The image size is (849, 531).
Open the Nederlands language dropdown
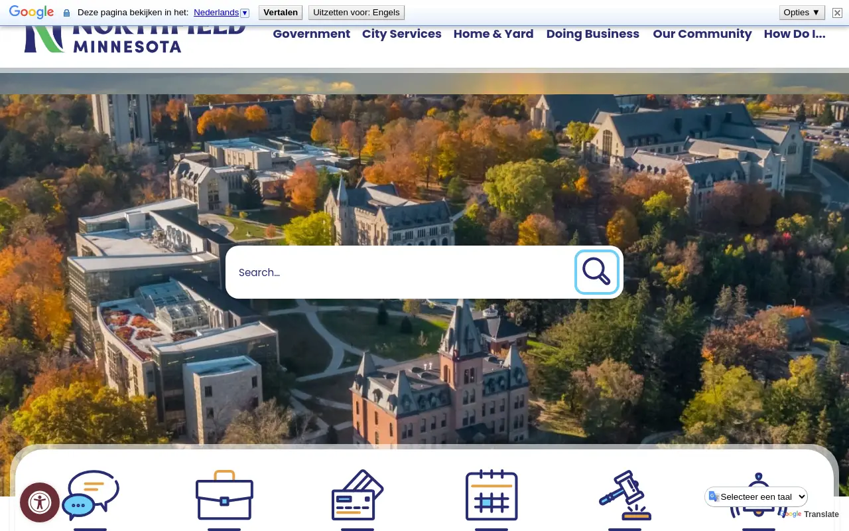click(x=222, y=13)
